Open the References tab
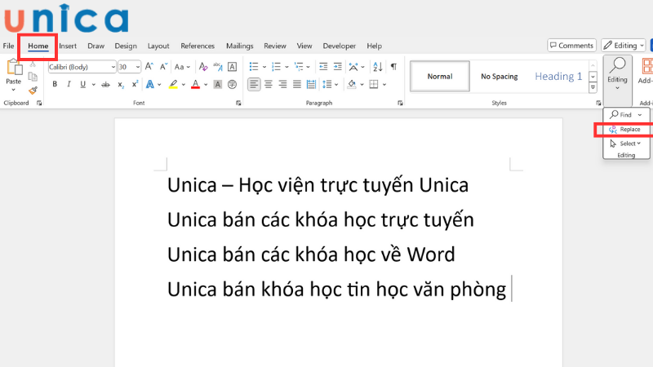The width and height of the screenshot is (653, 367). 198,46
